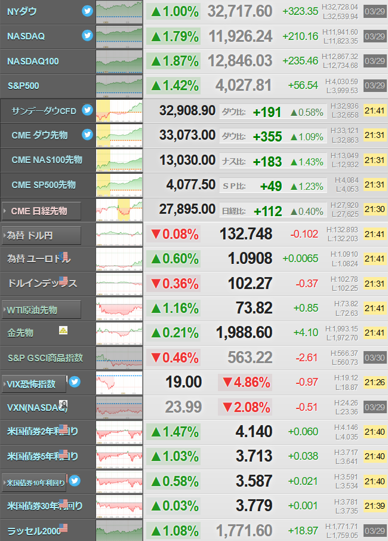Open the NASDAQ100 link
The width and height of the screenshot is (388, 541).
click(33, 61)
